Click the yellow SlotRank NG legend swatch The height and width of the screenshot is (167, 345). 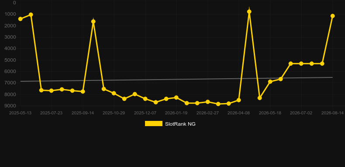coord(154,124)
